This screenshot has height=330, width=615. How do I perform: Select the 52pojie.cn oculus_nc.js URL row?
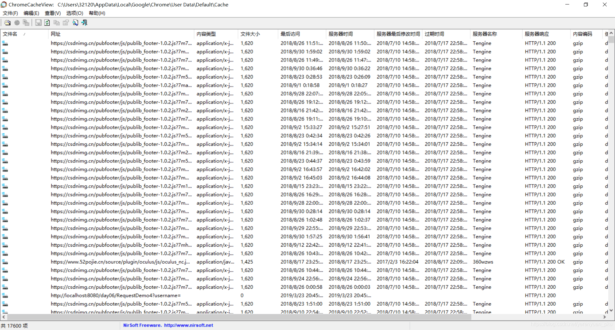tap(120, 262)
